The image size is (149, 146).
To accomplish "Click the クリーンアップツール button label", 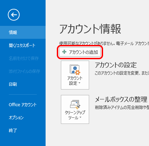I will point(75,115).
